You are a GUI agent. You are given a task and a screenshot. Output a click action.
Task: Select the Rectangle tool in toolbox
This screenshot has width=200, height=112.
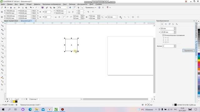click(2, 45)
